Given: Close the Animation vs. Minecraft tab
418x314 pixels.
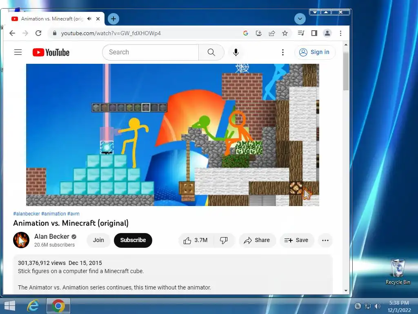Looking at the screenshot, I should [98, 19].
